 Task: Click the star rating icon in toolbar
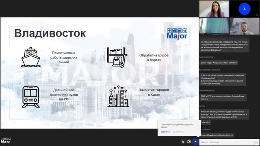195,142
